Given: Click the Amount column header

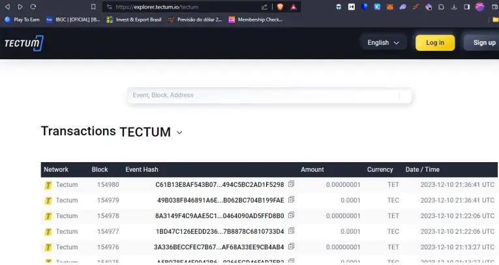Looking at the screenshot, I should click(x=312, y=170).
